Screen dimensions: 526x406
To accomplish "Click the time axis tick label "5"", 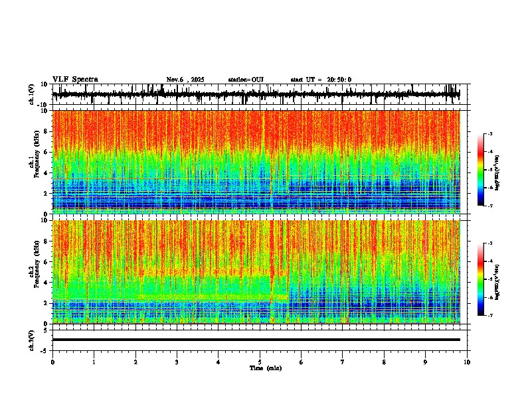I will (x=260, y=362).
